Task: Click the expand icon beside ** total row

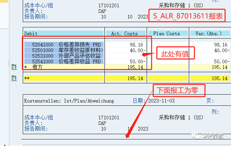Action: pyautogui.click(x=14, y=78)
